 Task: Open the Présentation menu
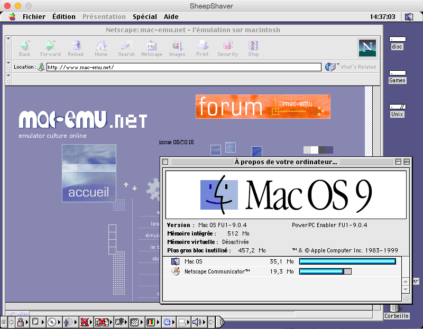(x=104, y=17)
